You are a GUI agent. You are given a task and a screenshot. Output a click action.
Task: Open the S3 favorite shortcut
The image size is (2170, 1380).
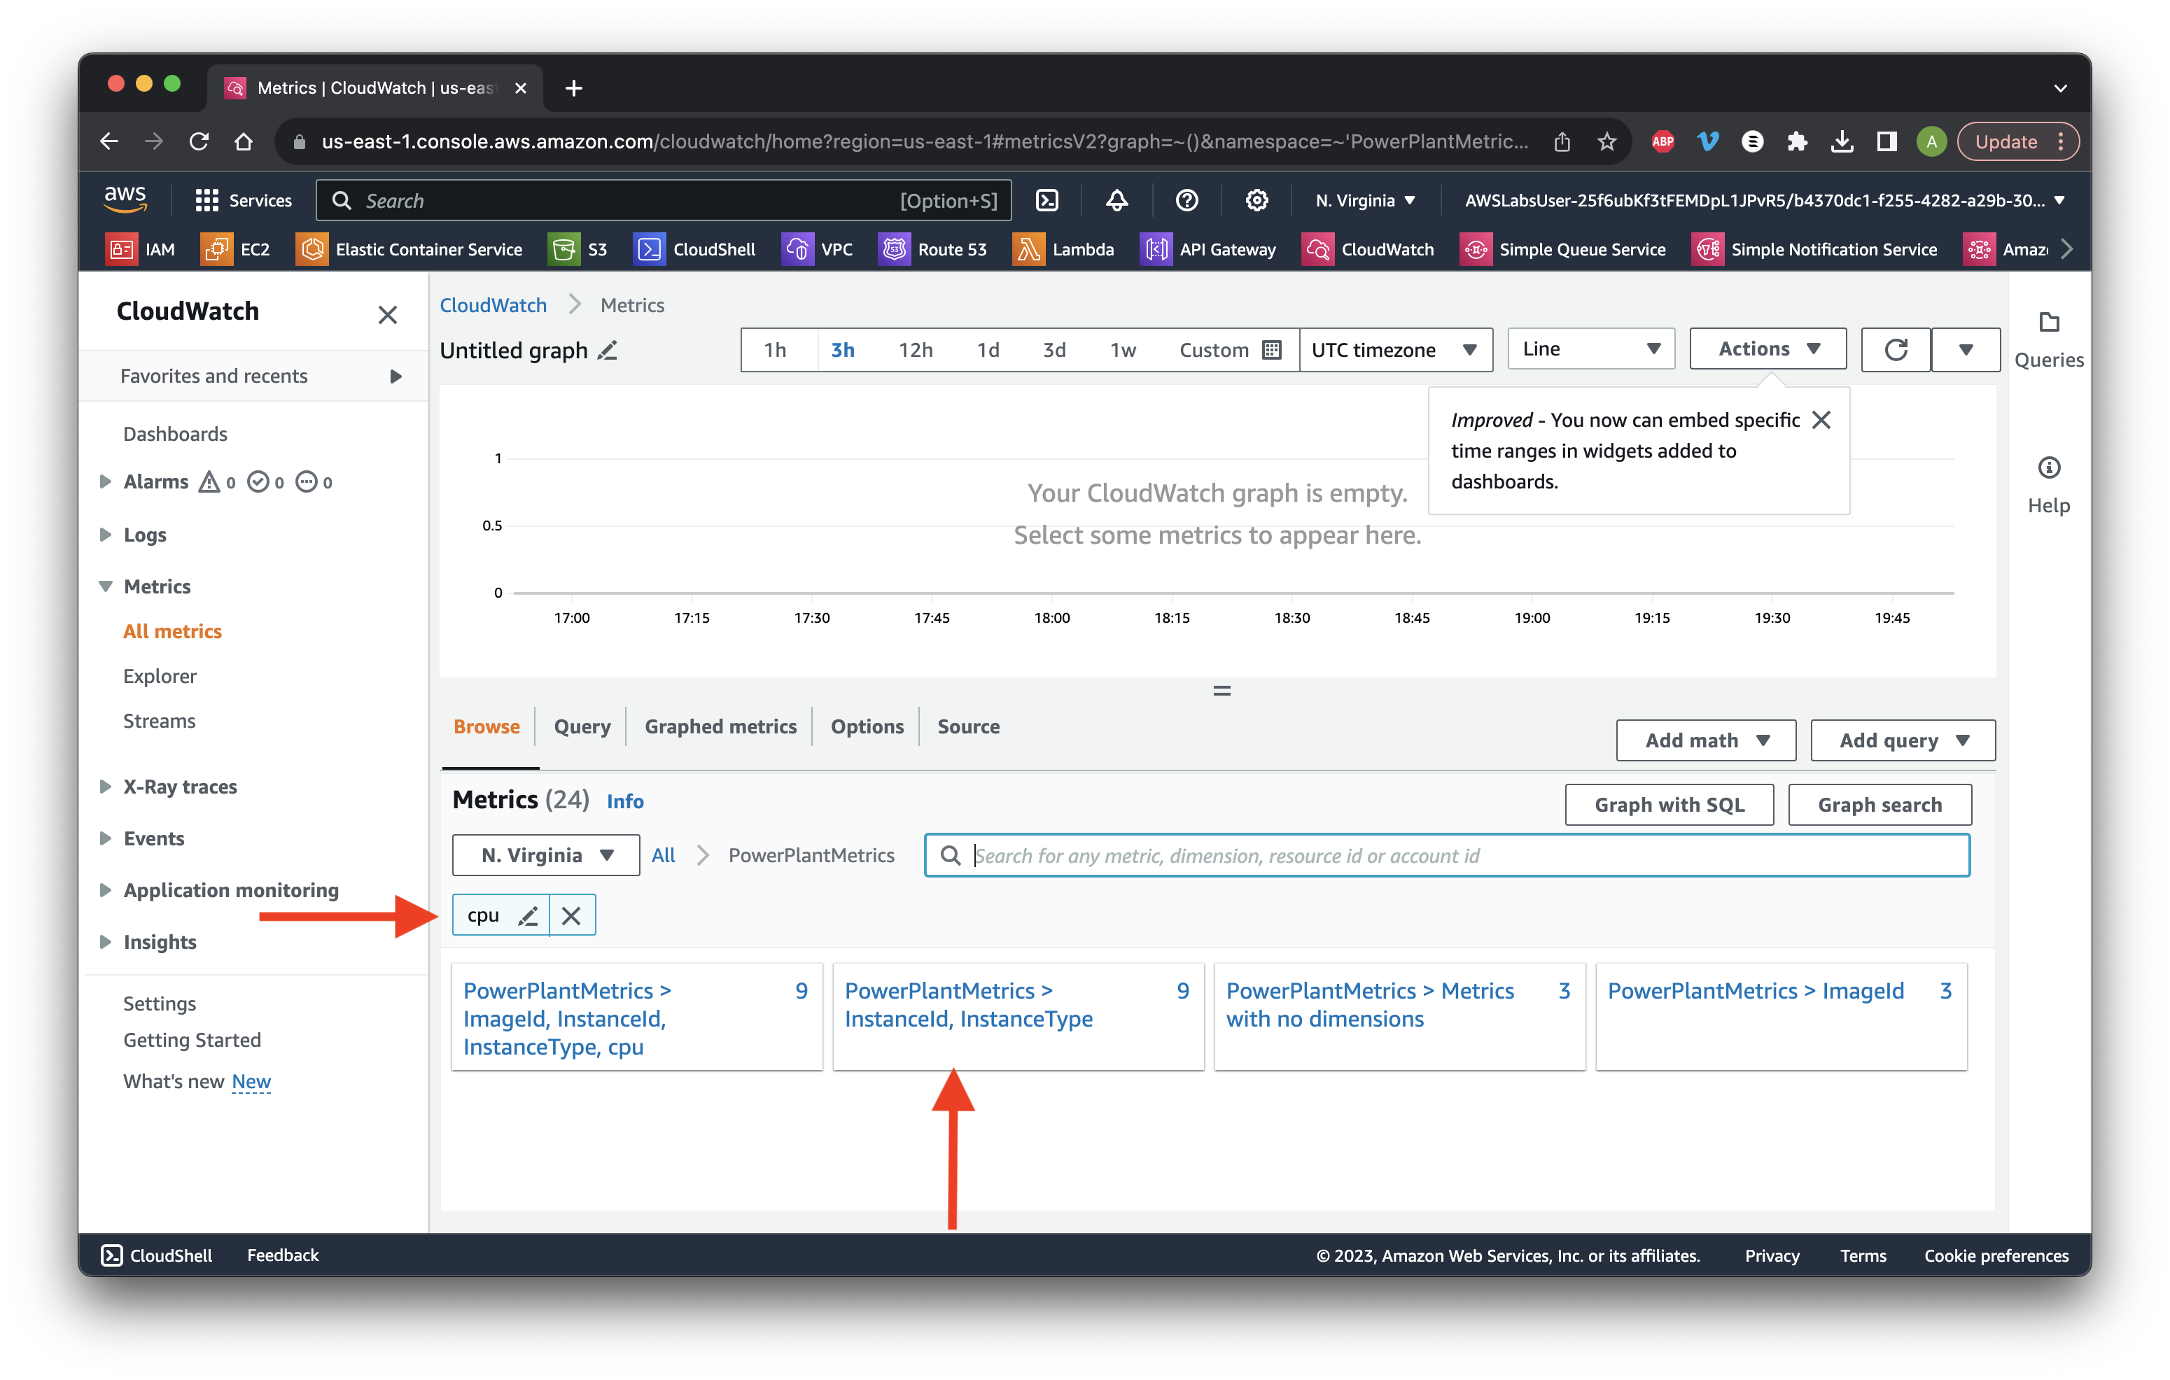click(x=578, y=250)
